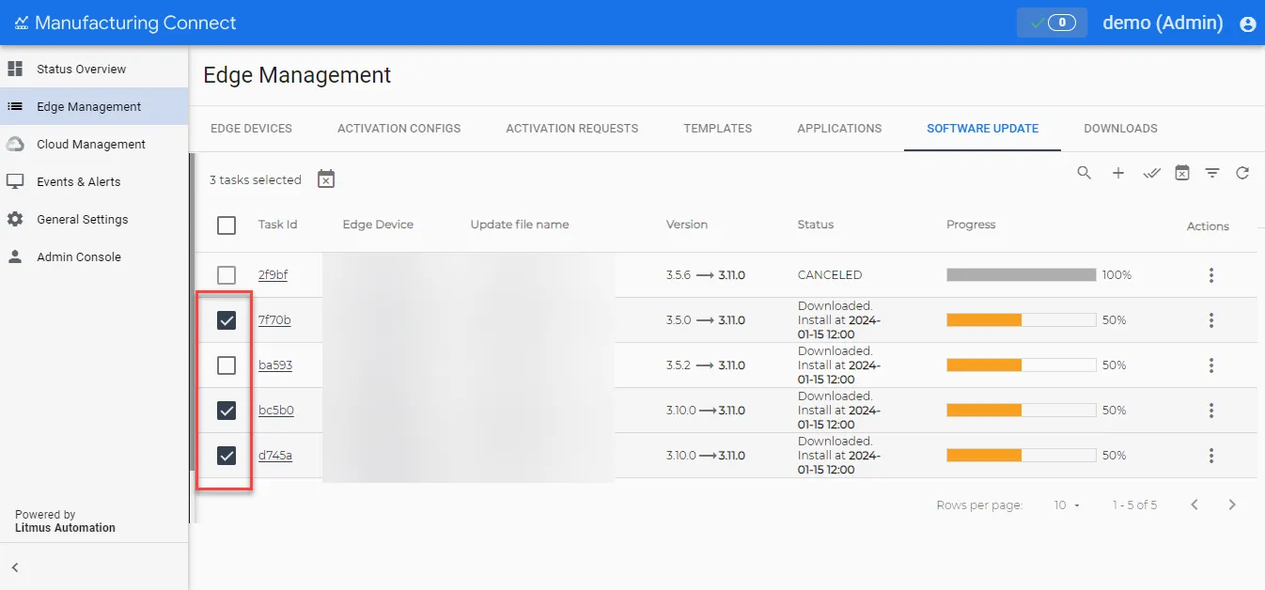Collapse the left sidebar with chevron
The width and height of the screenshot is (1265, 590).
15,567
